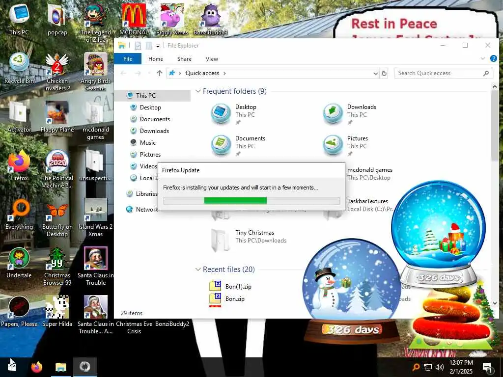Screen dimensions: 503x377
Task: Click the File Explorer vertical scrollbar
Action: click(x=495, y=126)
